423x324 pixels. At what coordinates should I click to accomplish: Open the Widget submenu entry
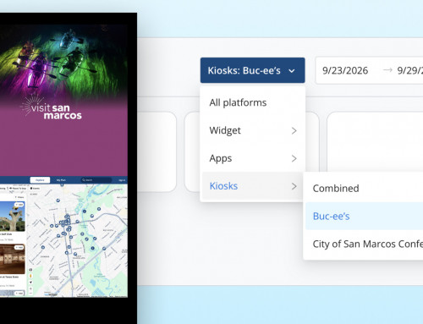[x=252, y=130]
